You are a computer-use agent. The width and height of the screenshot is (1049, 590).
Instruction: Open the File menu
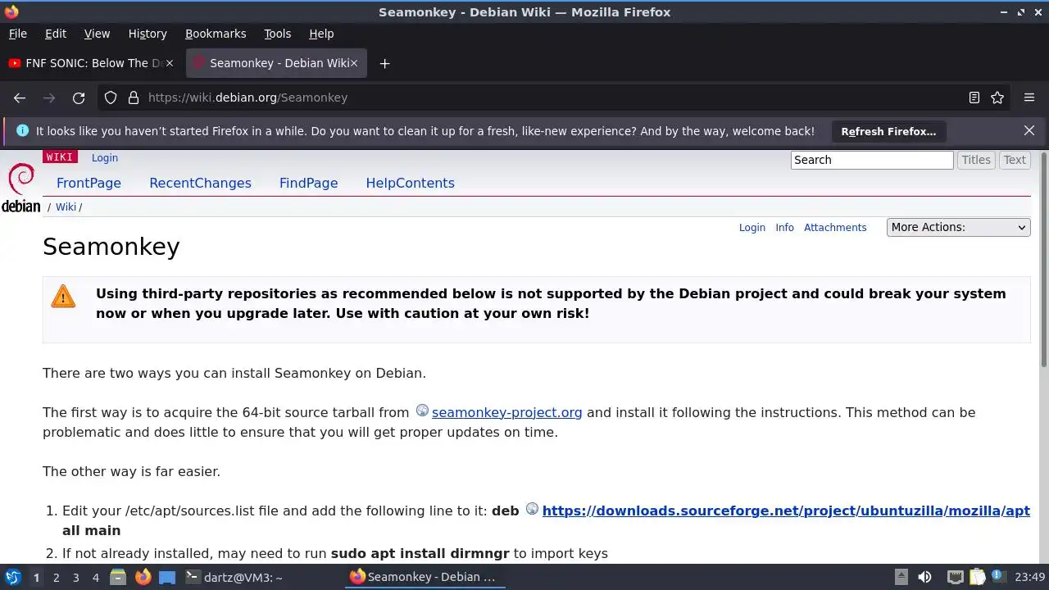[18, 34]
